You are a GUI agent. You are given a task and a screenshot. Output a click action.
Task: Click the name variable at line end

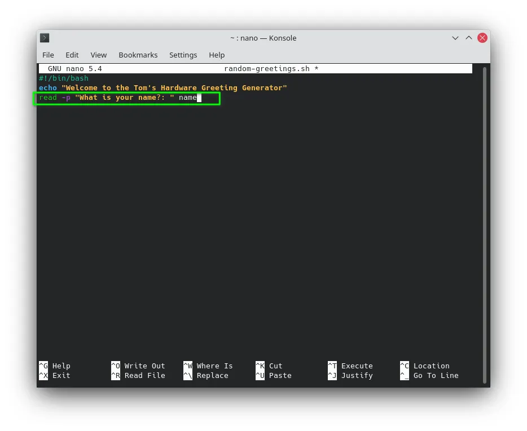(187, 98)
